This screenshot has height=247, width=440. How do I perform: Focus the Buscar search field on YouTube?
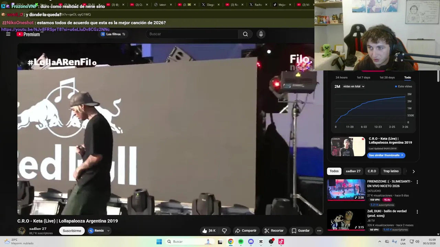[x=192, y=34]
